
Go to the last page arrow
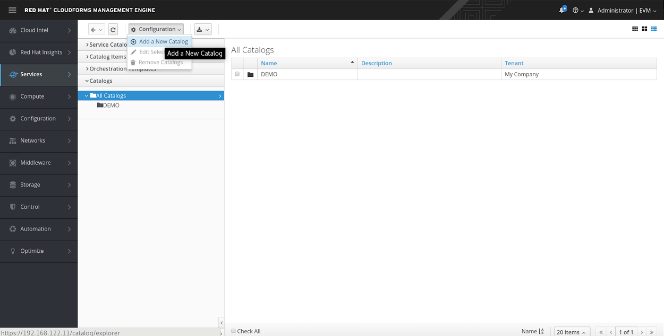pos(652,332)
